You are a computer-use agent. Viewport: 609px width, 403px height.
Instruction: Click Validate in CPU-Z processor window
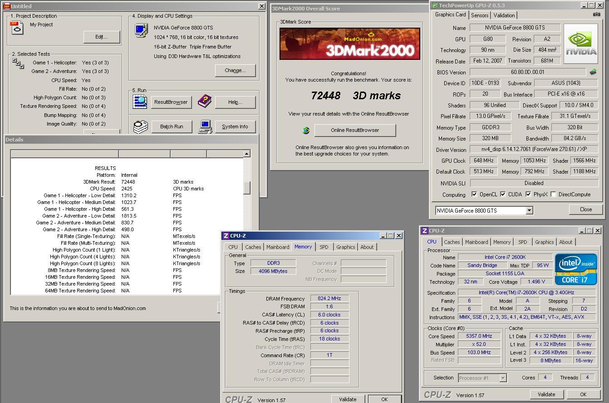(546, 394)
